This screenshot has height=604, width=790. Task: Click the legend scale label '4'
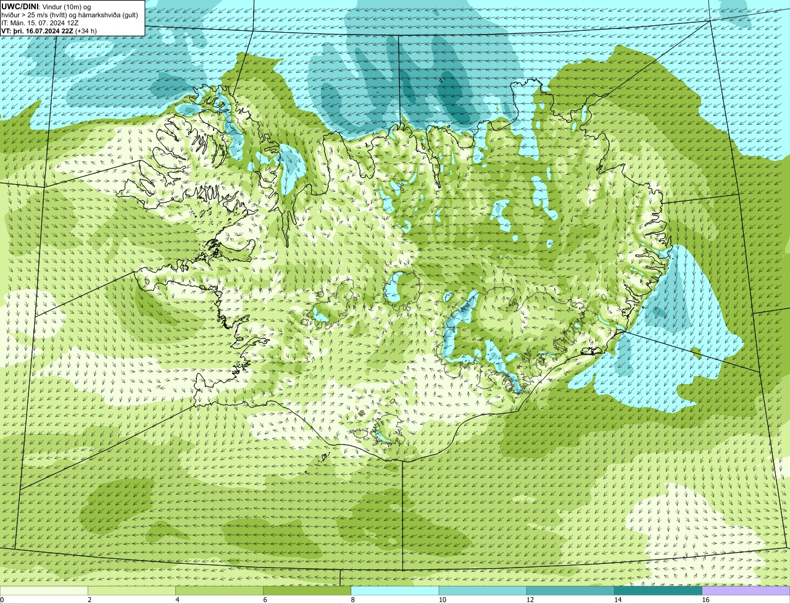(177, 600)
